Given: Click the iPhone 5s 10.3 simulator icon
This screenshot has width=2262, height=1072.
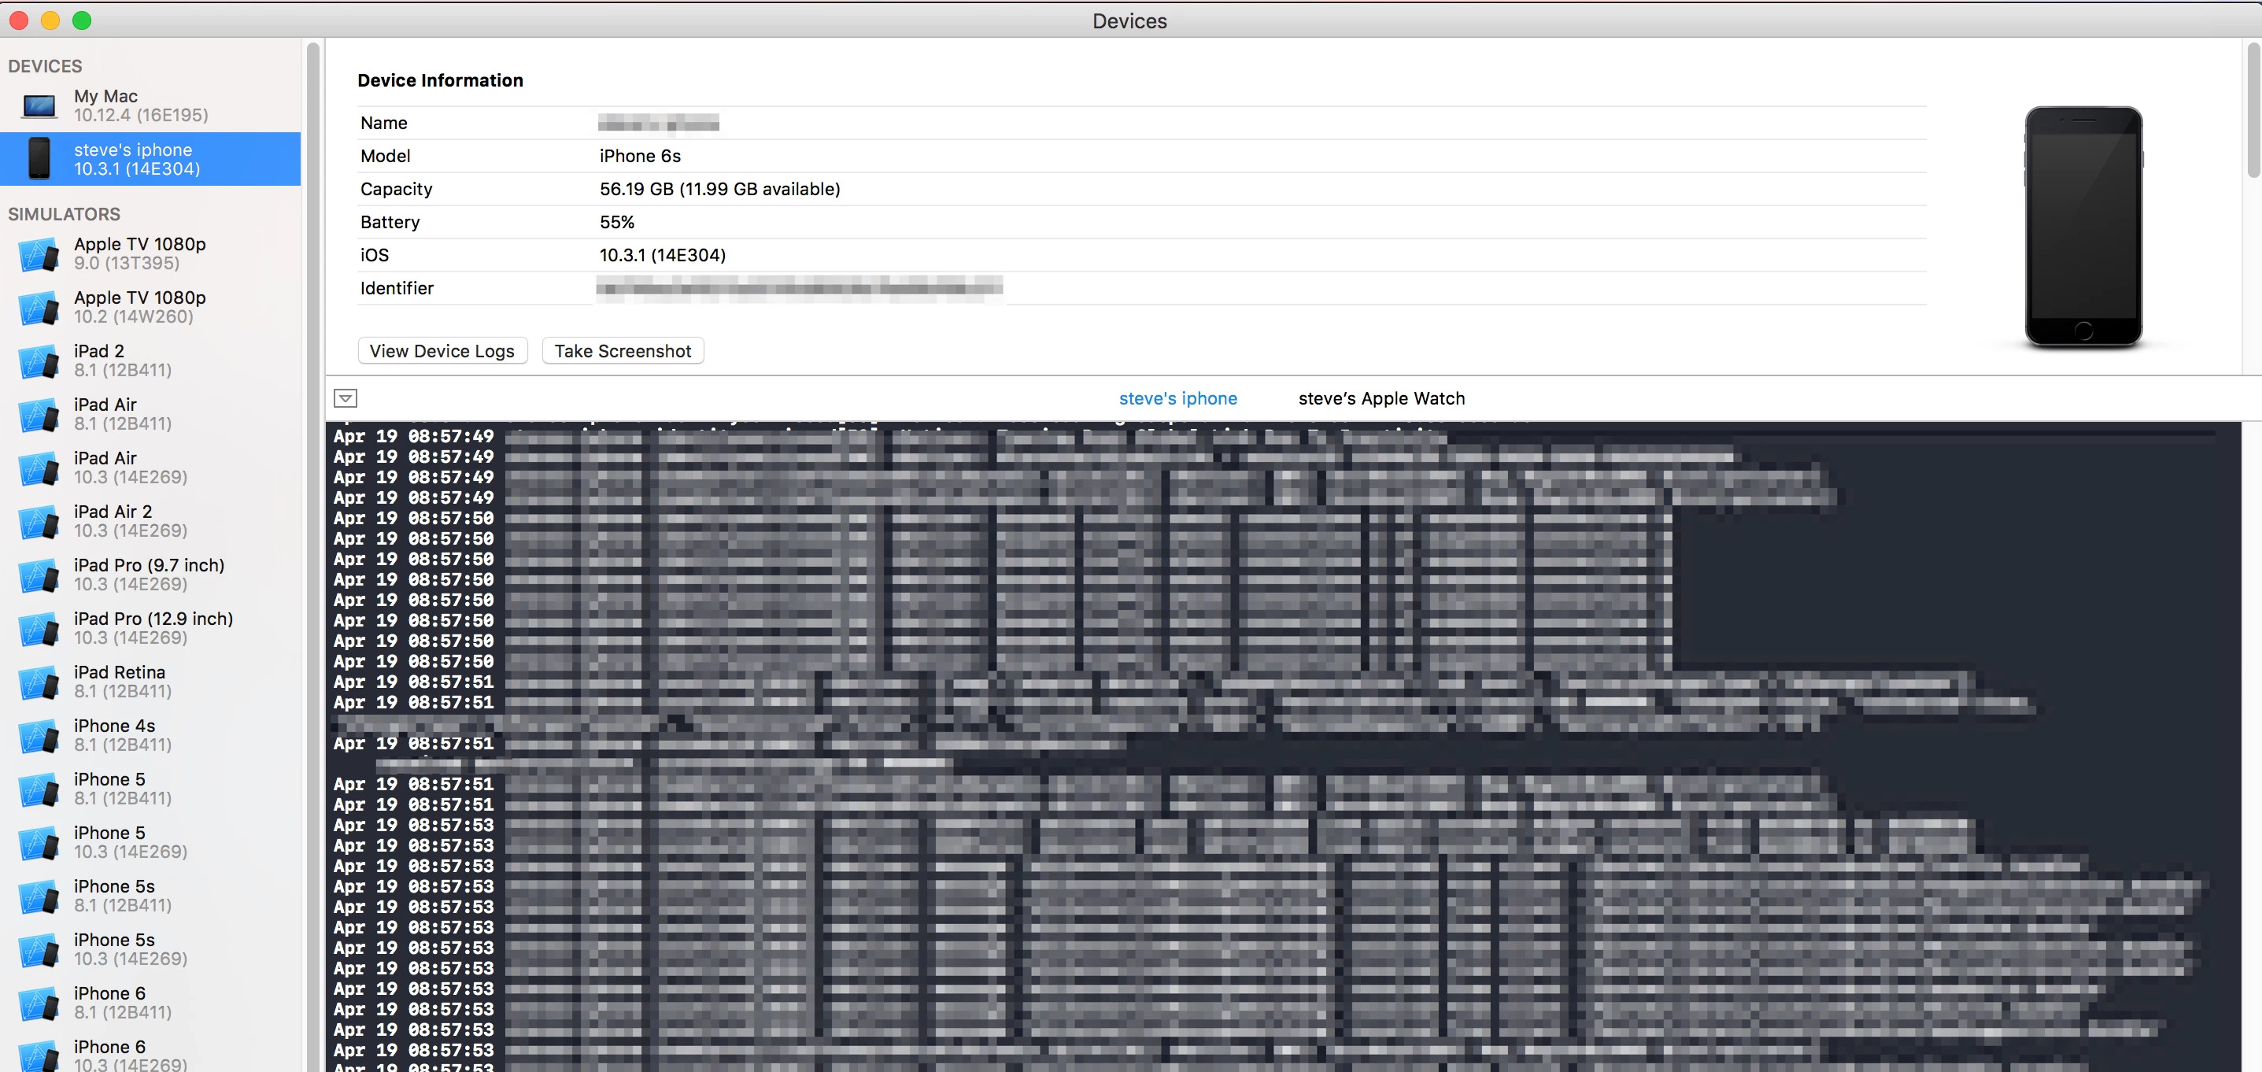Looking at the screenshot, I should (x=39, y=950).
